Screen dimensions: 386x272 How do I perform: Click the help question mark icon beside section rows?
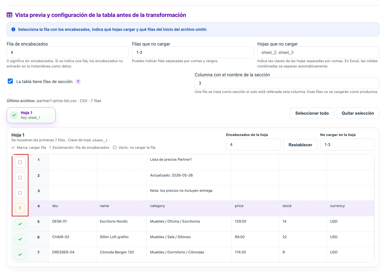(x=78, y=82)
